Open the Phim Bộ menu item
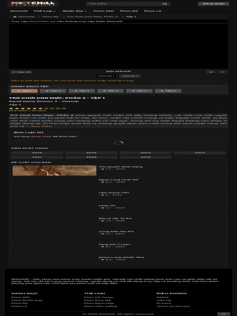This screenshot has width=237, height=316. point(129,11)
